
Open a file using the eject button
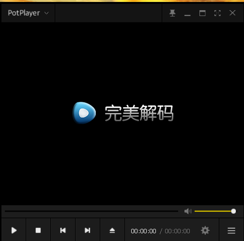112,230
